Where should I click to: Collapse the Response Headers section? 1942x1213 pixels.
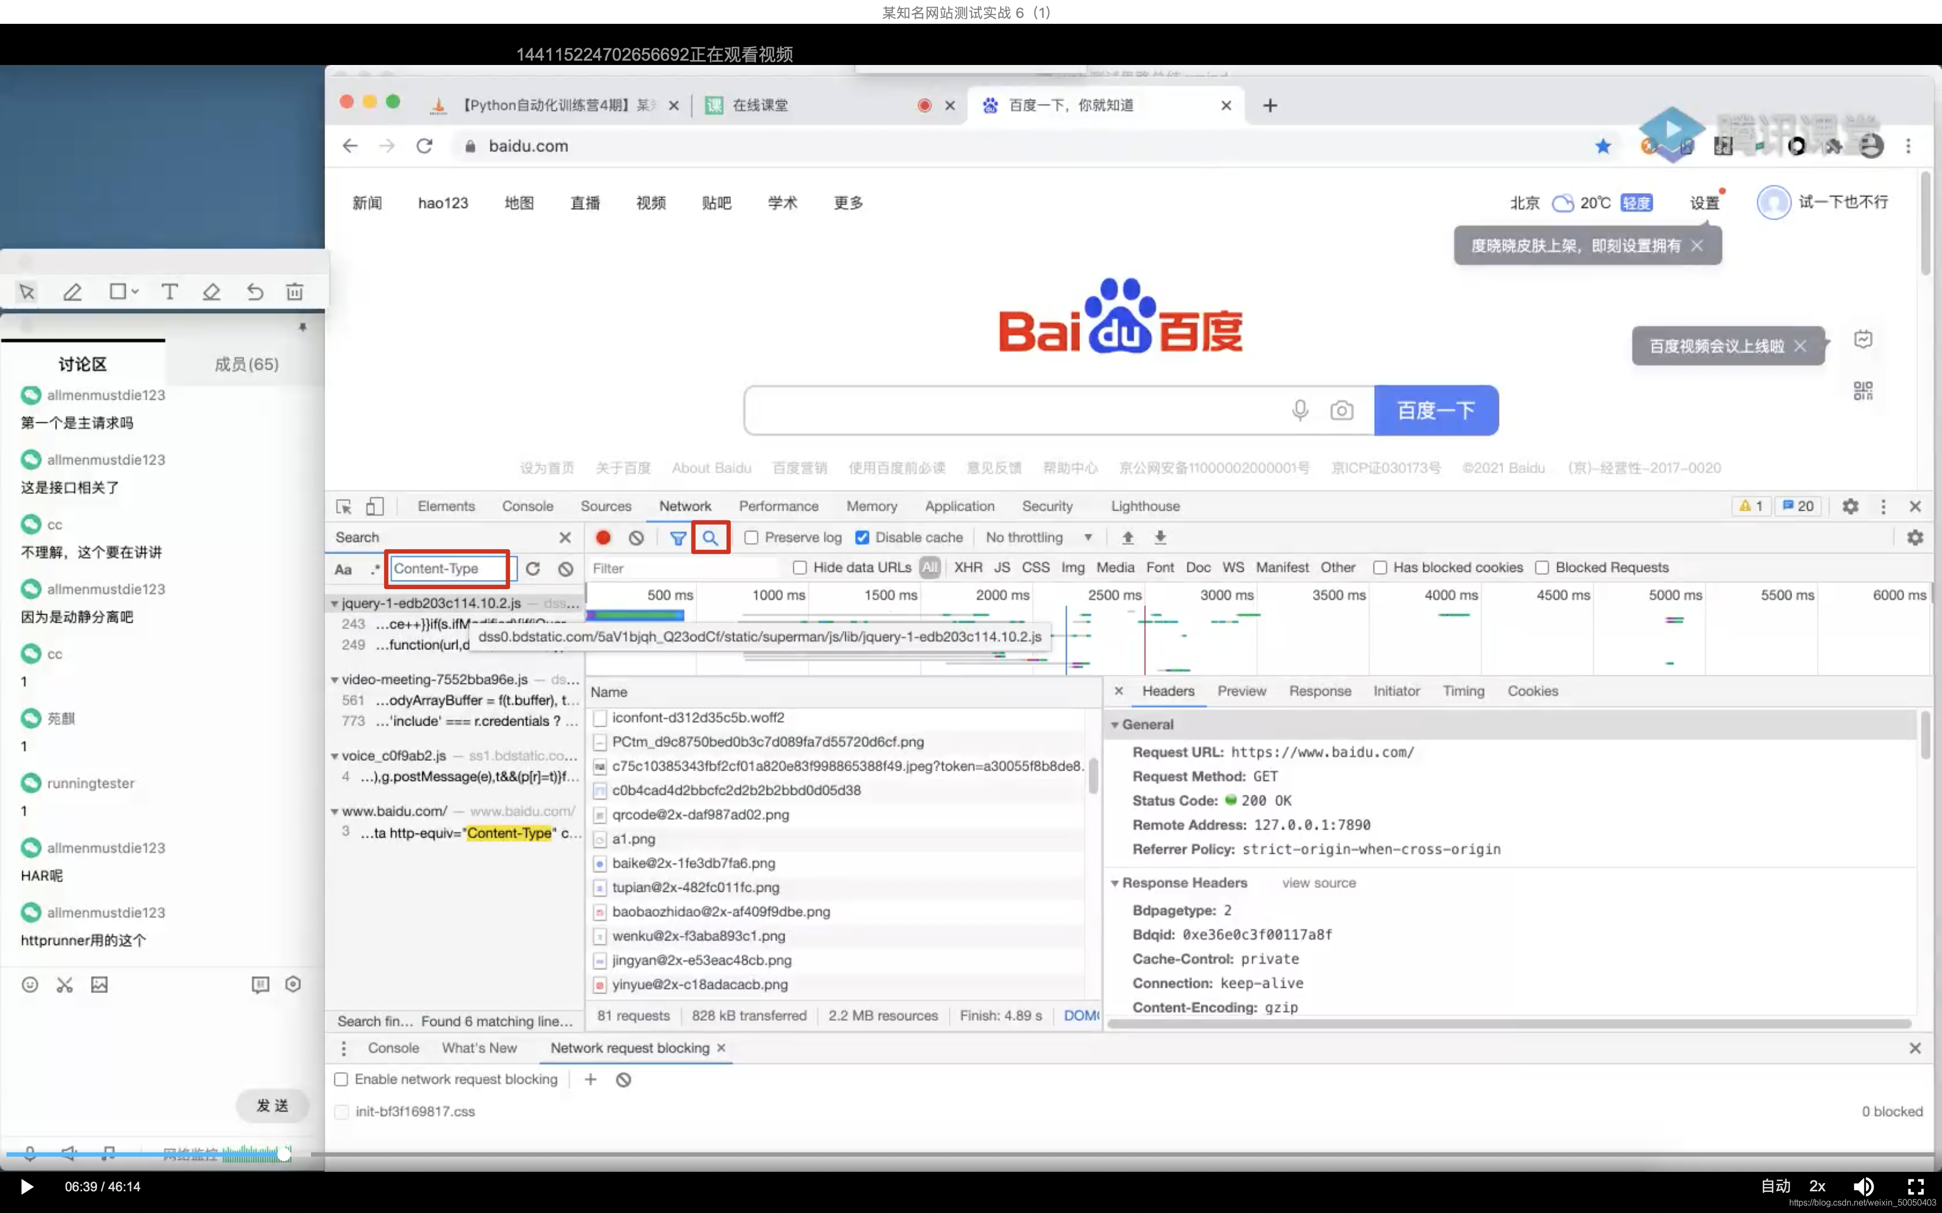[x=1115, y=883]
